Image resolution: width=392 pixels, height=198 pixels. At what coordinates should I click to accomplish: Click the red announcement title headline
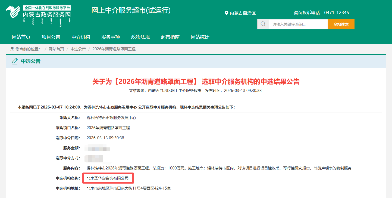coord(196,82)
